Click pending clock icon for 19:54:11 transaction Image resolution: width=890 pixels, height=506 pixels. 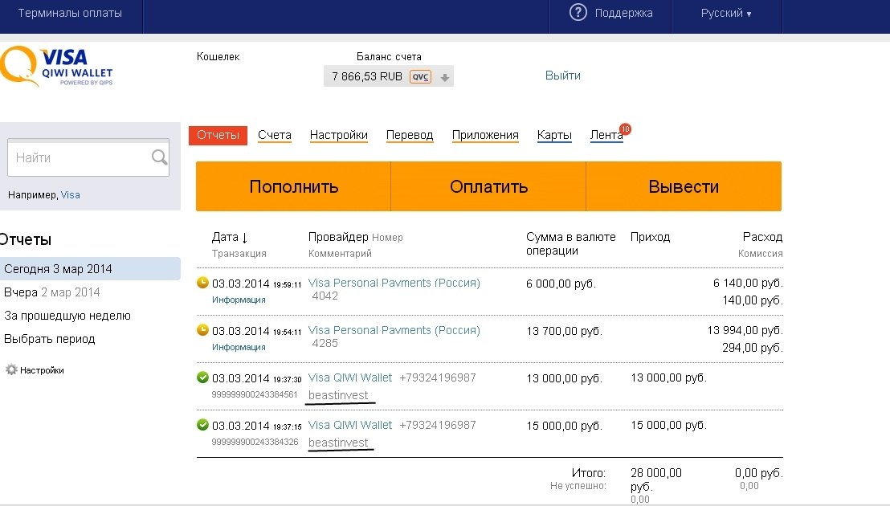pos(202,329)
